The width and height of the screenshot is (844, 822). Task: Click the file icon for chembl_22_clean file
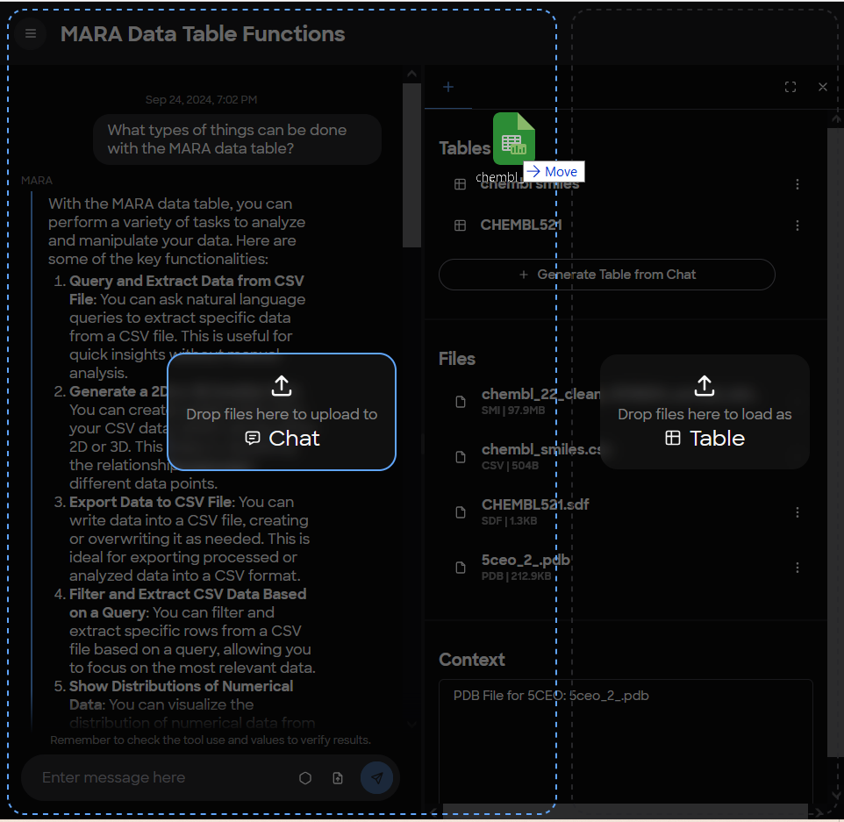coord(460,402)
